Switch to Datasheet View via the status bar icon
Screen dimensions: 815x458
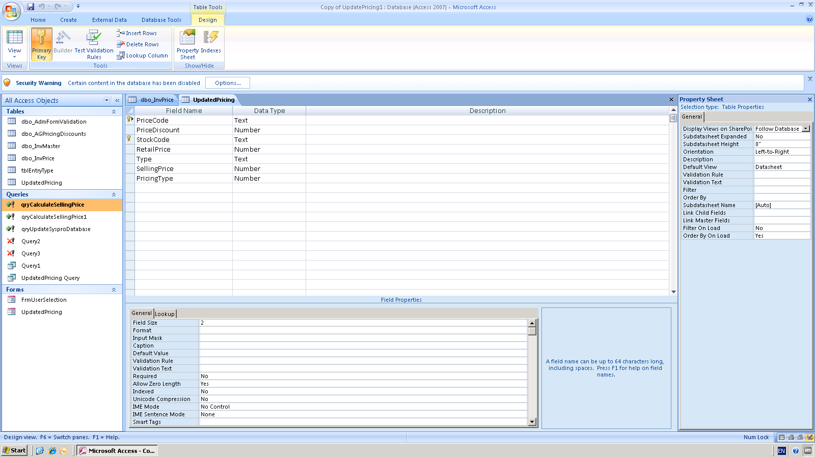tap(782, 437)
